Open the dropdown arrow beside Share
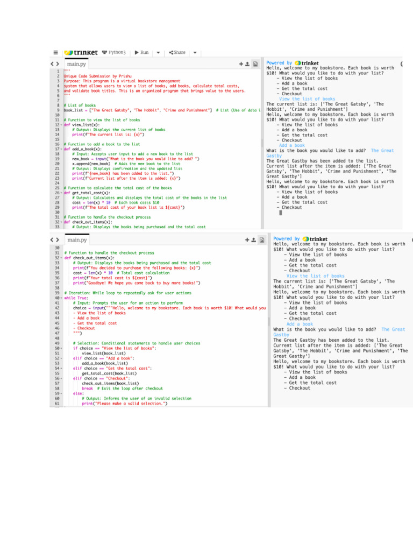Image resolution: width=413 pixels, height=551 pixels. pyautogui.click(x=195, y=53)
